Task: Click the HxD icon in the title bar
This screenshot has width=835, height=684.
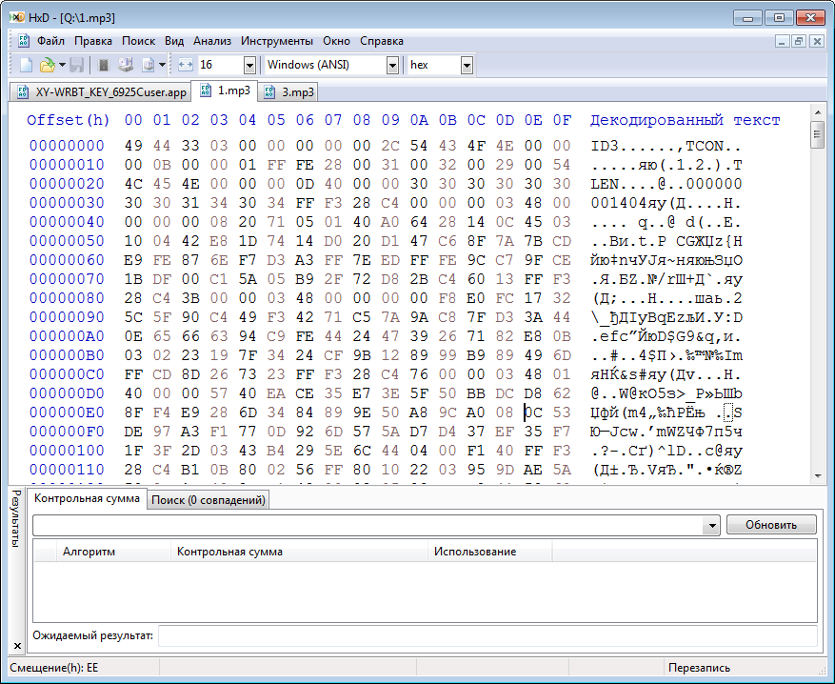Action: [x=17, y=17]
